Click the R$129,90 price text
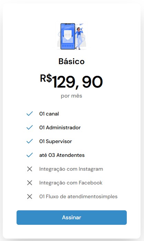Screen dimensions: 144x241 (x=71, y=81)
